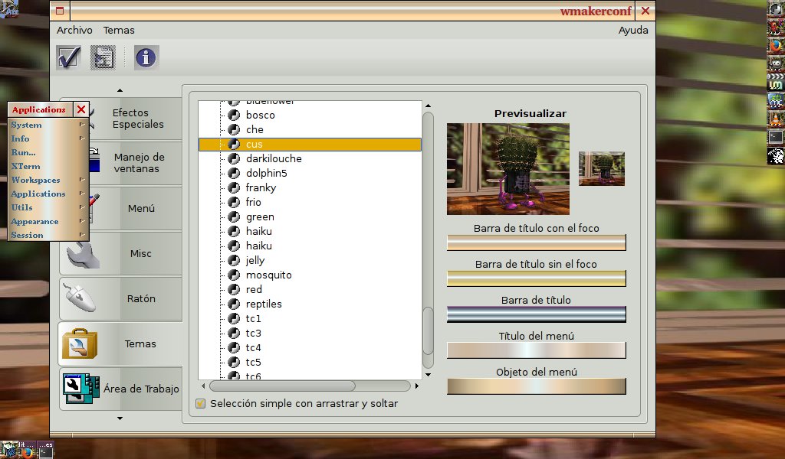
Task: Select the tc4 theme
Action: [x=253, y=347]
